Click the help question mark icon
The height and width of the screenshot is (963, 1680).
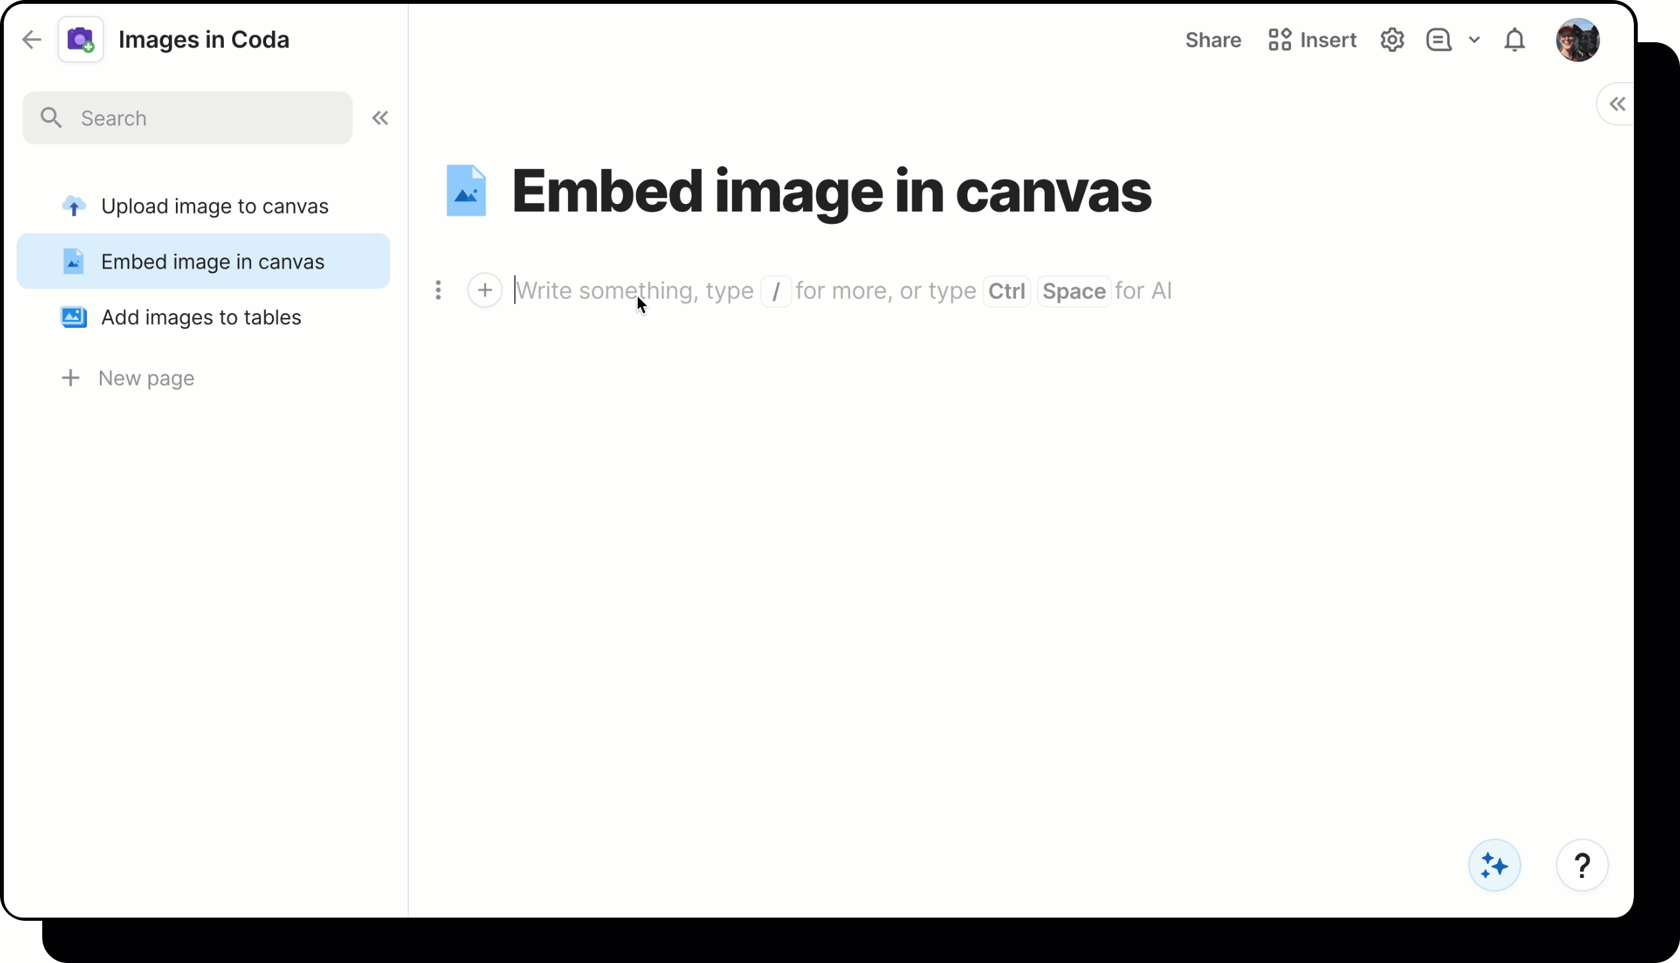[1582, 865]
